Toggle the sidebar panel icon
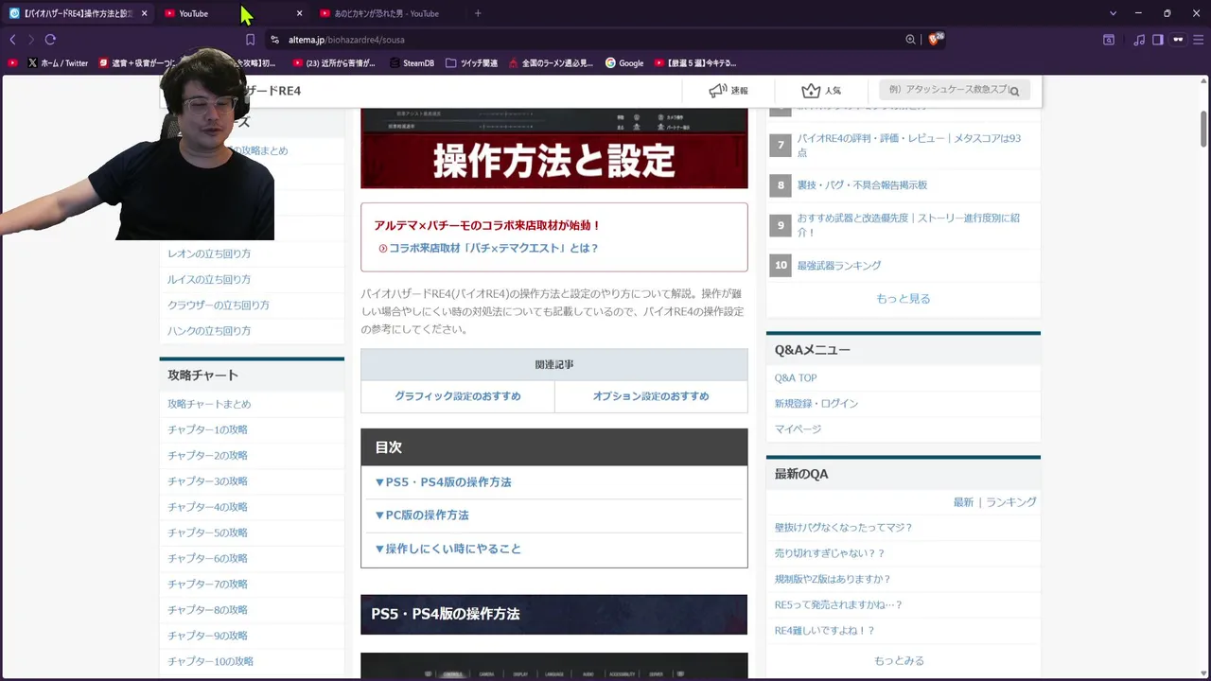Screen dimensions: 1211x681 (x=1157, y=40)
